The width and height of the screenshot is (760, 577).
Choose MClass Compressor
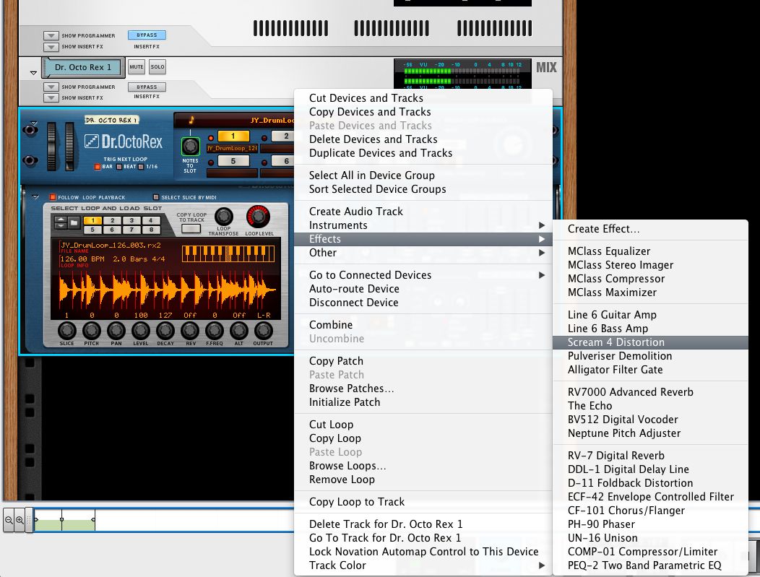click(x=650, y=279)
